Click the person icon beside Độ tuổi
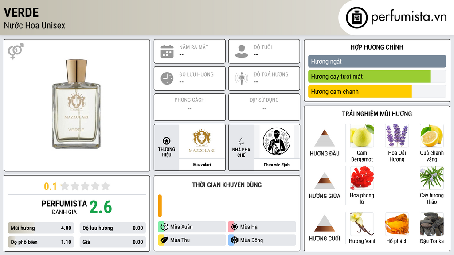Viewport: 454px width, 255px height. 242,51
